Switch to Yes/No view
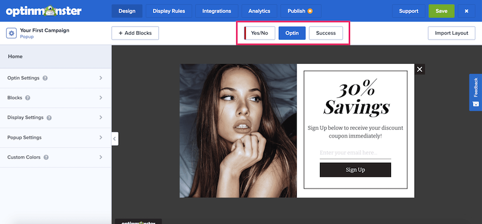Image resolution: width=482 pixels, height=224 pixels. pyautogui.click(x=260, y=33)
